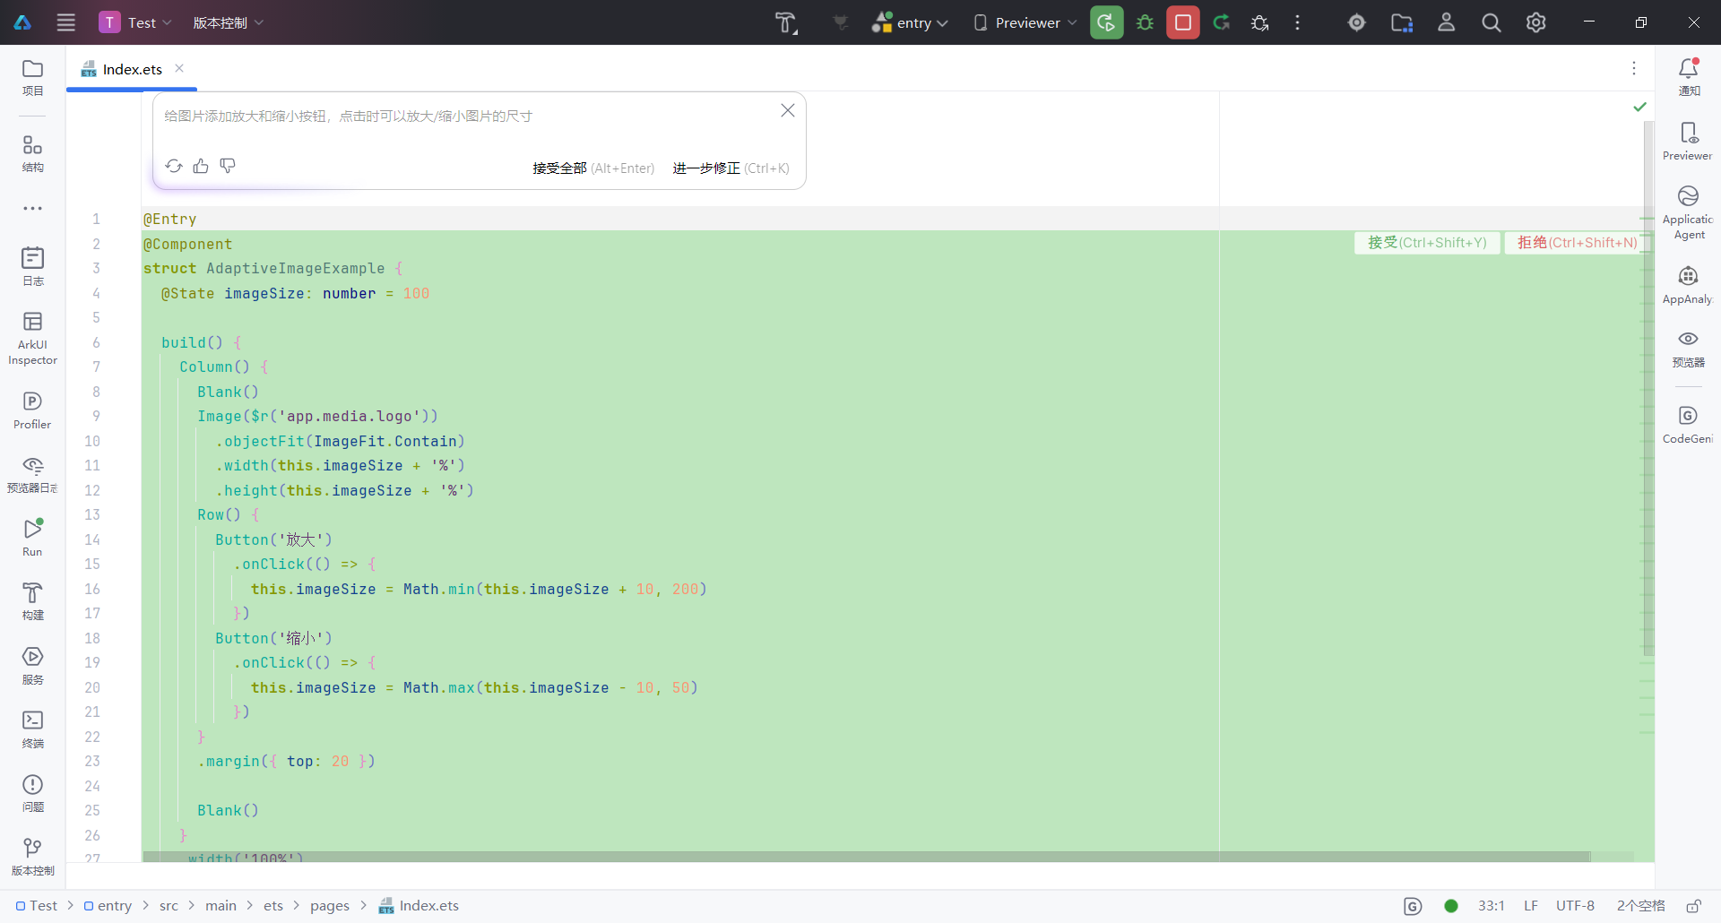Open Application Agent panel
This screenshot has width=1721, height=923.
pos(1689,213)
